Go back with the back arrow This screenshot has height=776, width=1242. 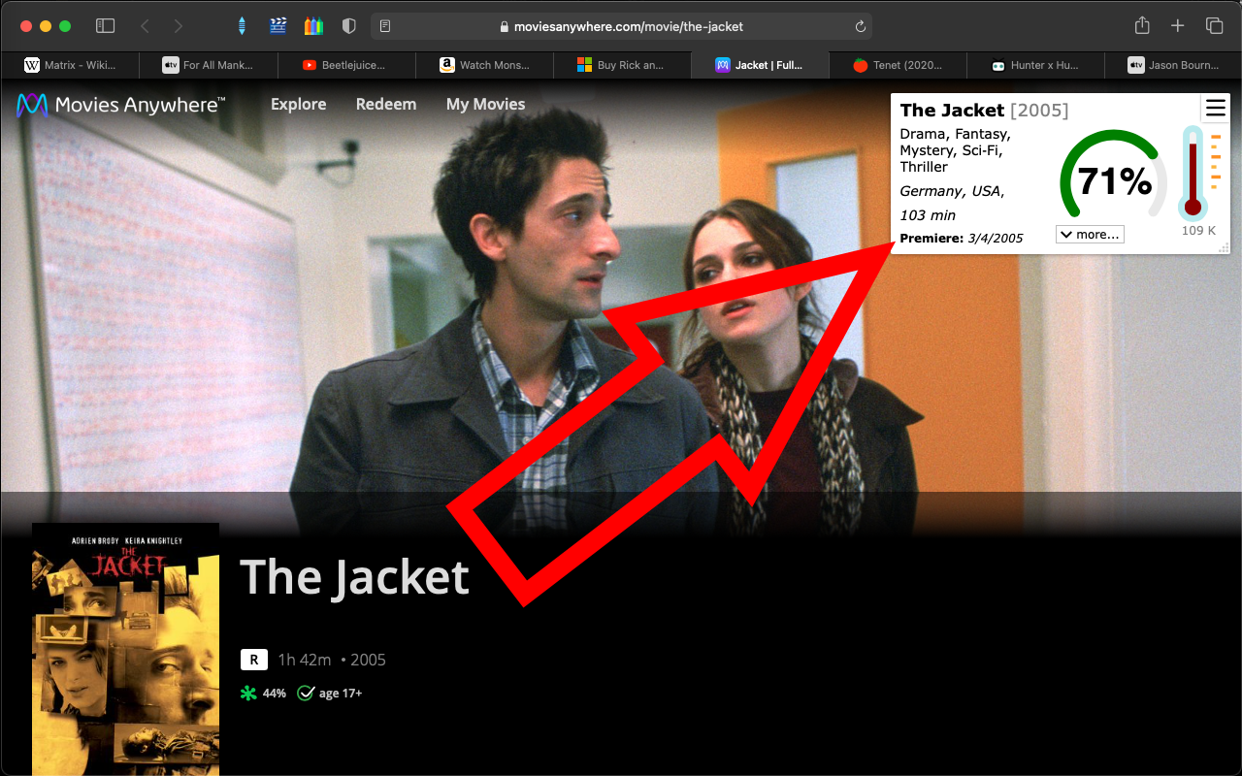tap(146, 26)
